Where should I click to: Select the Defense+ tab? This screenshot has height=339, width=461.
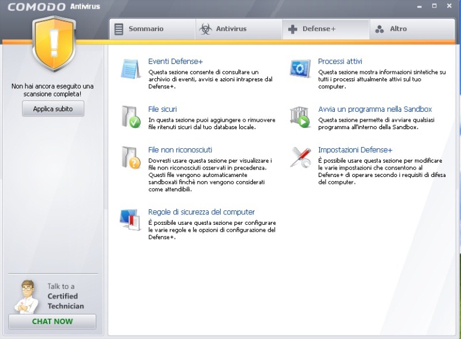326,29
